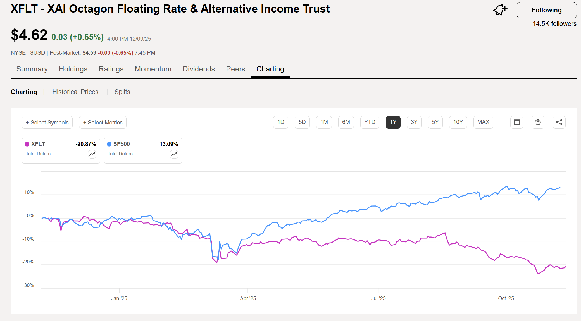Click the 14.5K followers count
Screen dimensions: 581x321
(x=554, y=24)
